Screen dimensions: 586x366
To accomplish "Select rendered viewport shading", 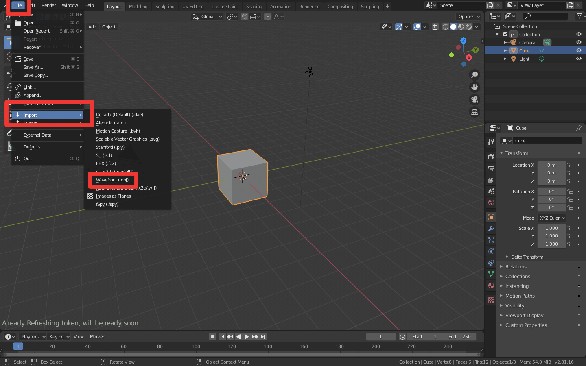I will 469,27.
